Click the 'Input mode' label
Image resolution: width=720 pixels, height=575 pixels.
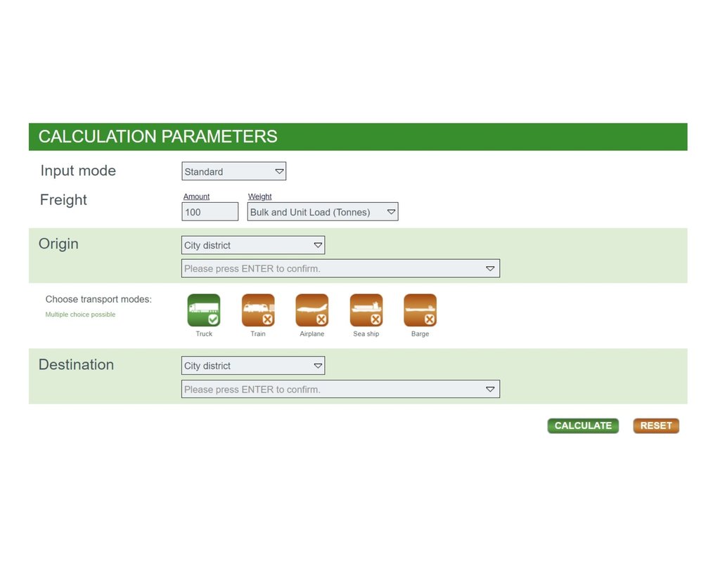pos(78,171)
